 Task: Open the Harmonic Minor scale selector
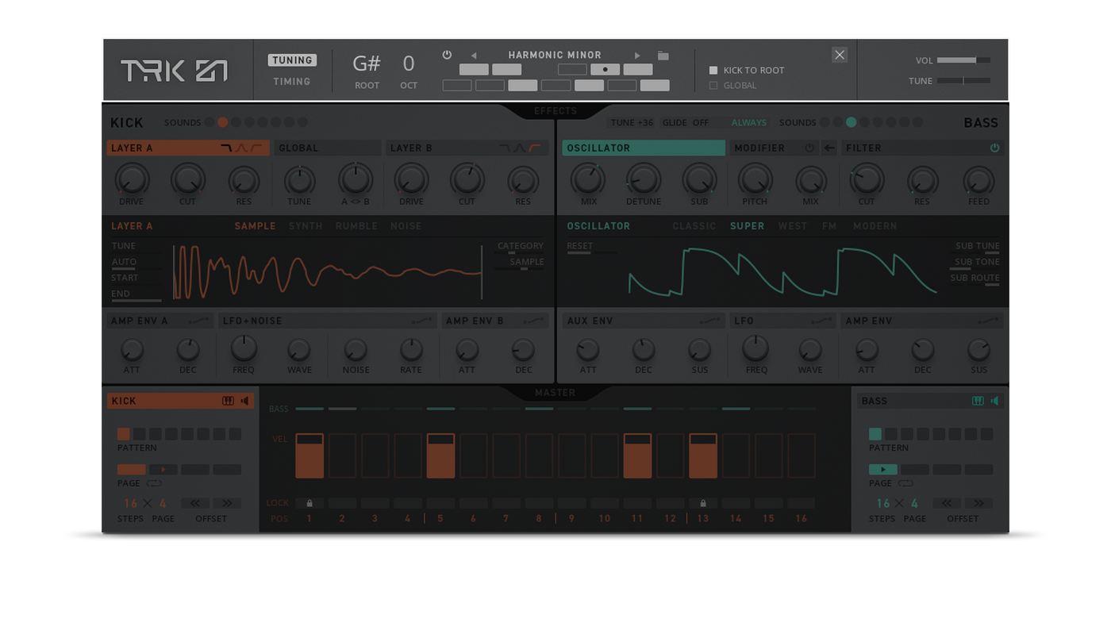click(555, 56)
